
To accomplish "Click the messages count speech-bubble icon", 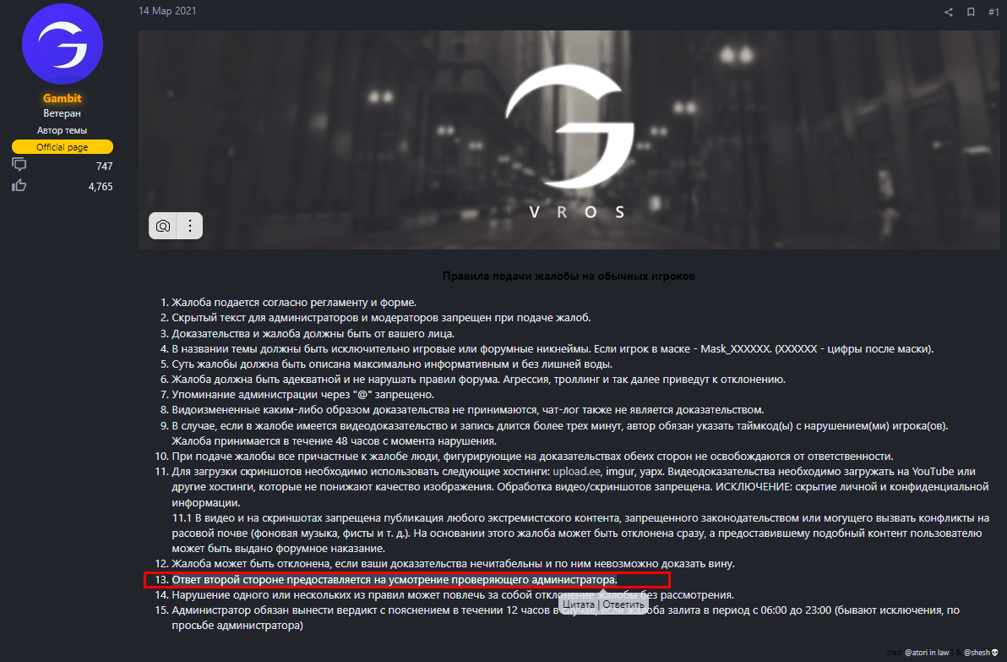I will click(x=19, y=165).
